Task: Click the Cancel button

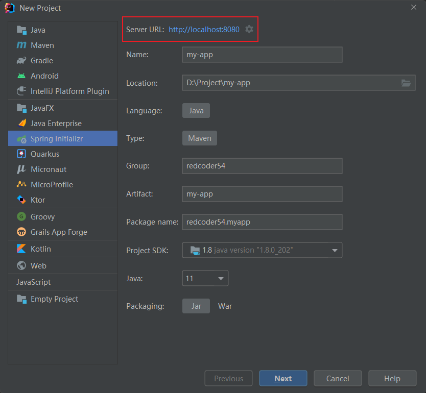Action: (338, 378)
